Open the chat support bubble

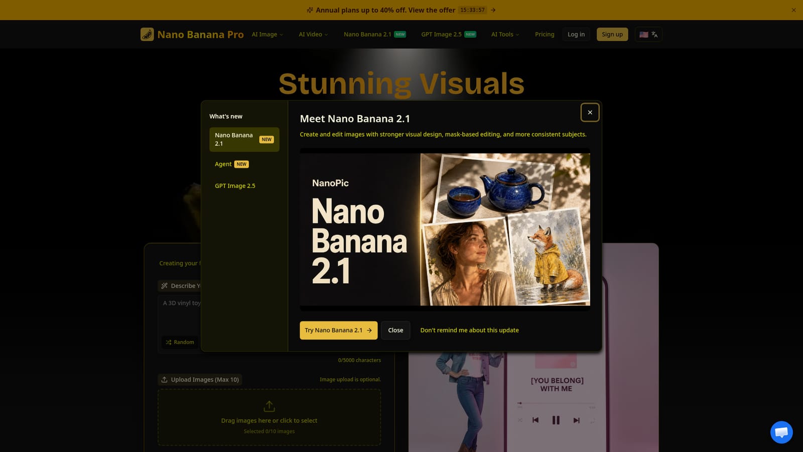(781, 432)
